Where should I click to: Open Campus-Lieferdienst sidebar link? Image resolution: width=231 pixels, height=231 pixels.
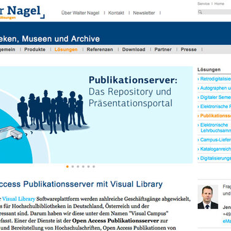[216, 139]
